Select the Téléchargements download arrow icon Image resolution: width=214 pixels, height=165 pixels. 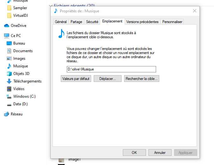9,81
